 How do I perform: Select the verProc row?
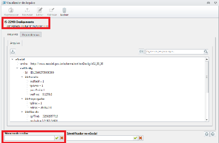click(41, 94)
